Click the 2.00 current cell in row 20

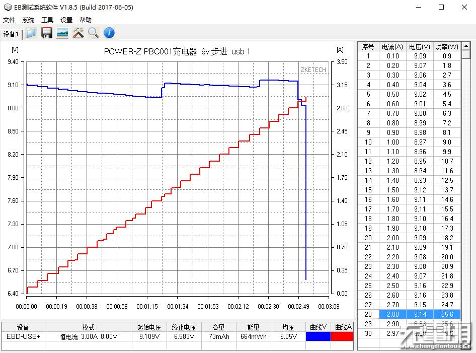(x=392, y=238)
